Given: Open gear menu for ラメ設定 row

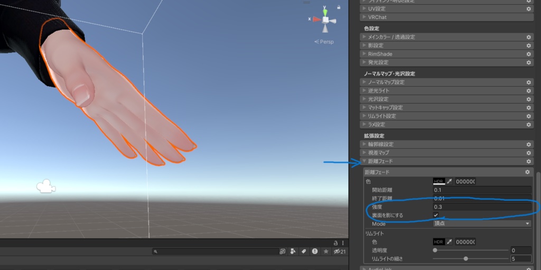Looking at the screenshot, I should click(528, 124).
